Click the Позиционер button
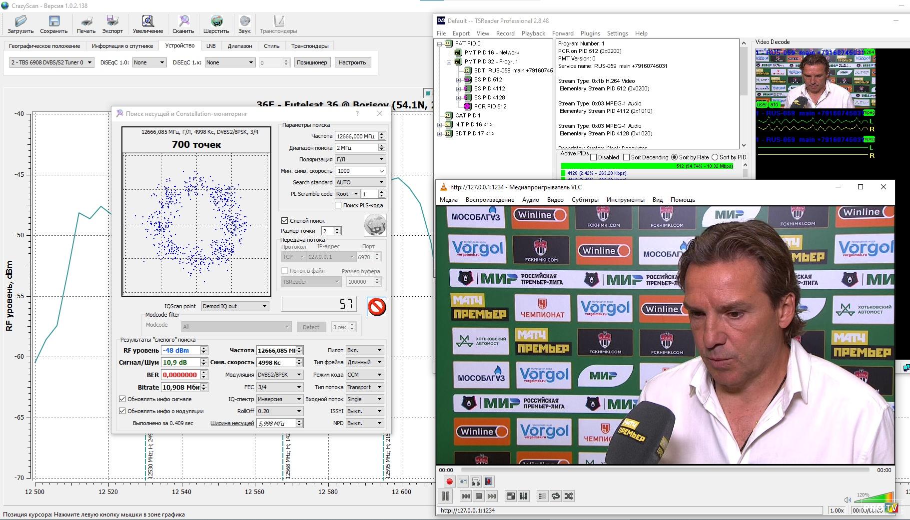Image resolution: width=910 pixels, height=520 pixels. coord(312,62)
